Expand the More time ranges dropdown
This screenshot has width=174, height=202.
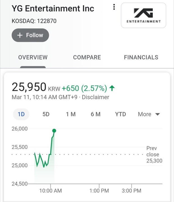click(145, 114)
